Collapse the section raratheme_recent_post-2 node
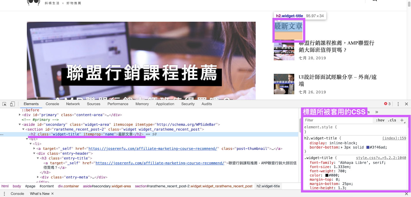411x197 pixels. [x=23, y=129]
